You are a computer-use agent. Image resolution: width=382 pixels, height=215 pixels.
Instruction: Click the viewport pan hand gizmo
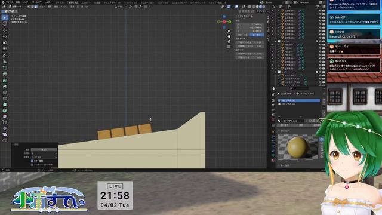(229, 36)
